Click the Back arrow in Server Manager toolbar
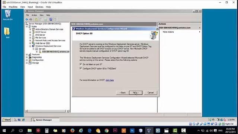Viewport: 238px width, 134px height. [x=27, y=19]
